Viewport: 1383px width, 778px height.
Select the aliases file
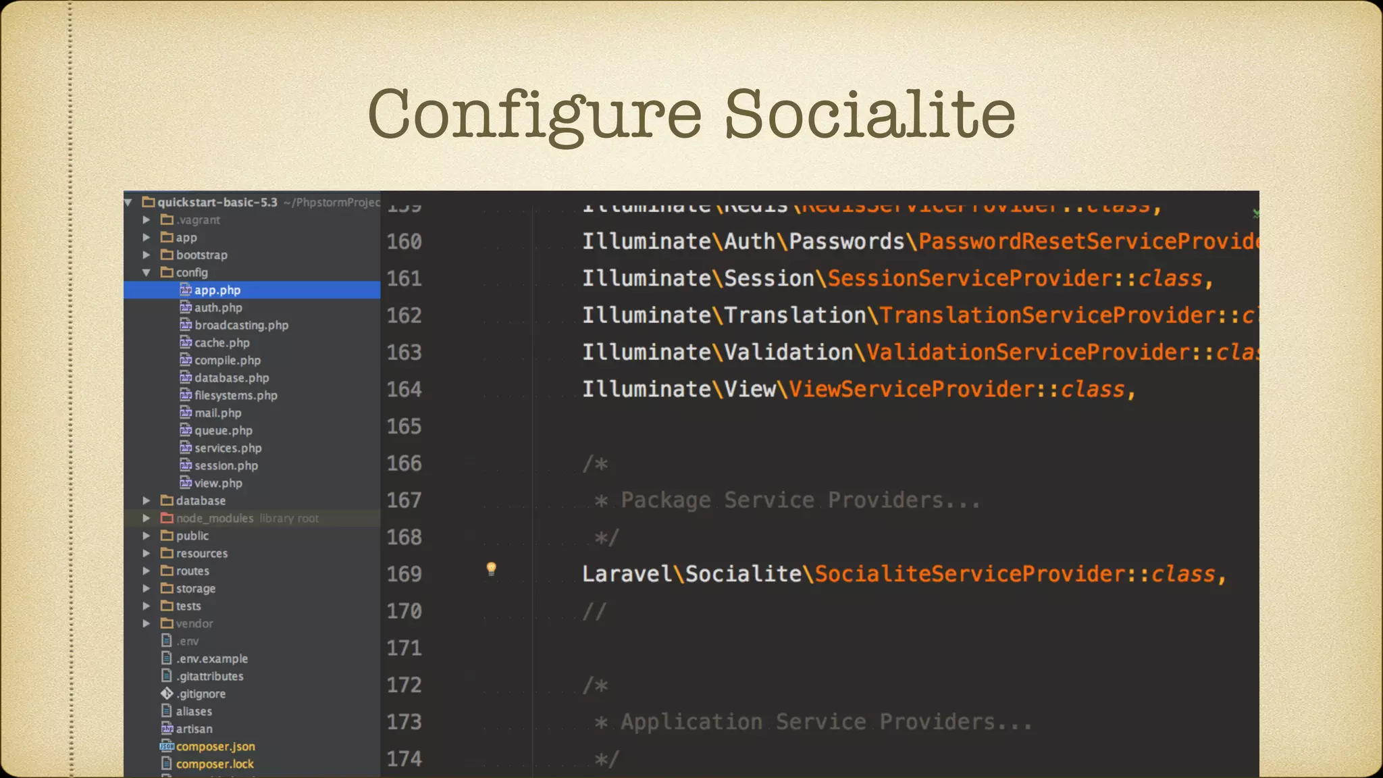click(x=194, y=711)
